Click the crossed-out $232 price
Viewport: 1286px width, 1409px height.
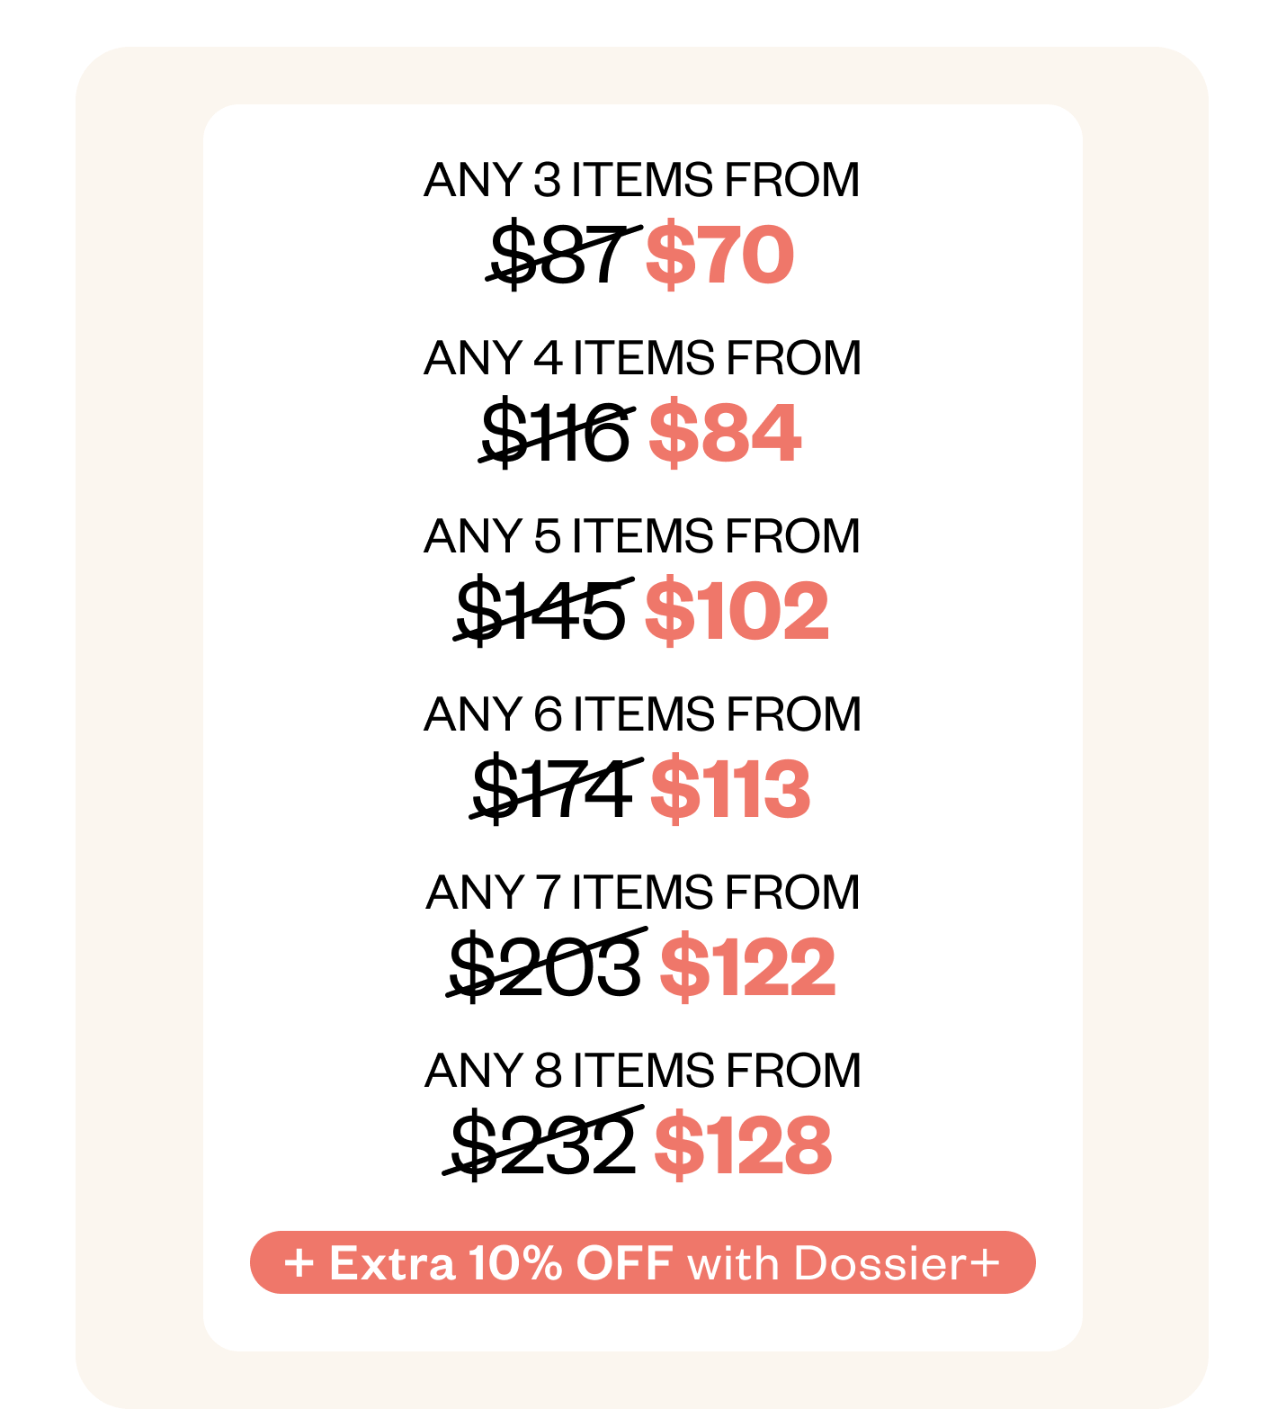544,1145
